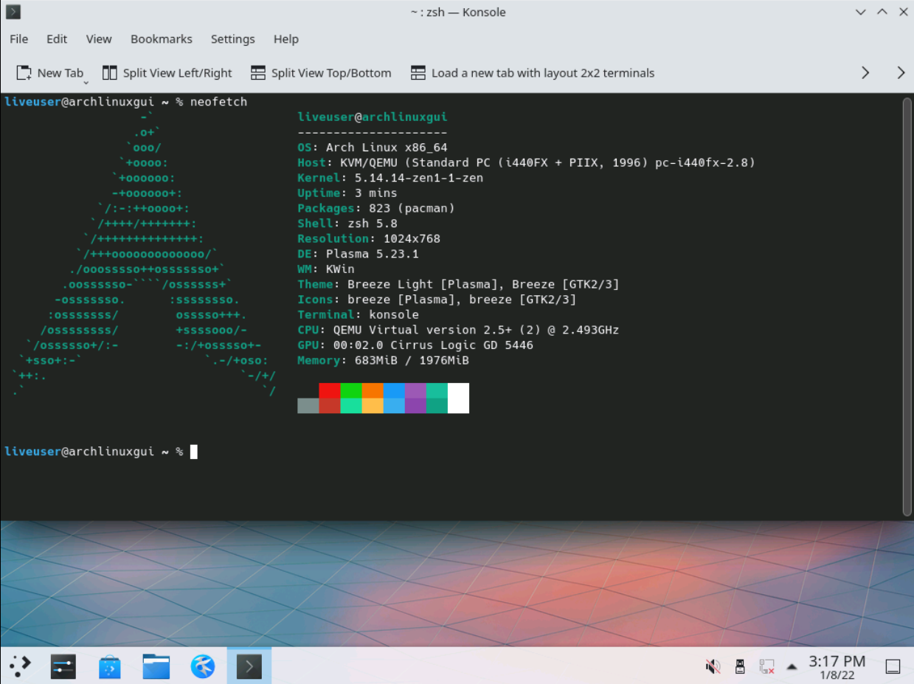Click the New Tab icon
This screenshot has width=914, height=684.
pos(24,73)
